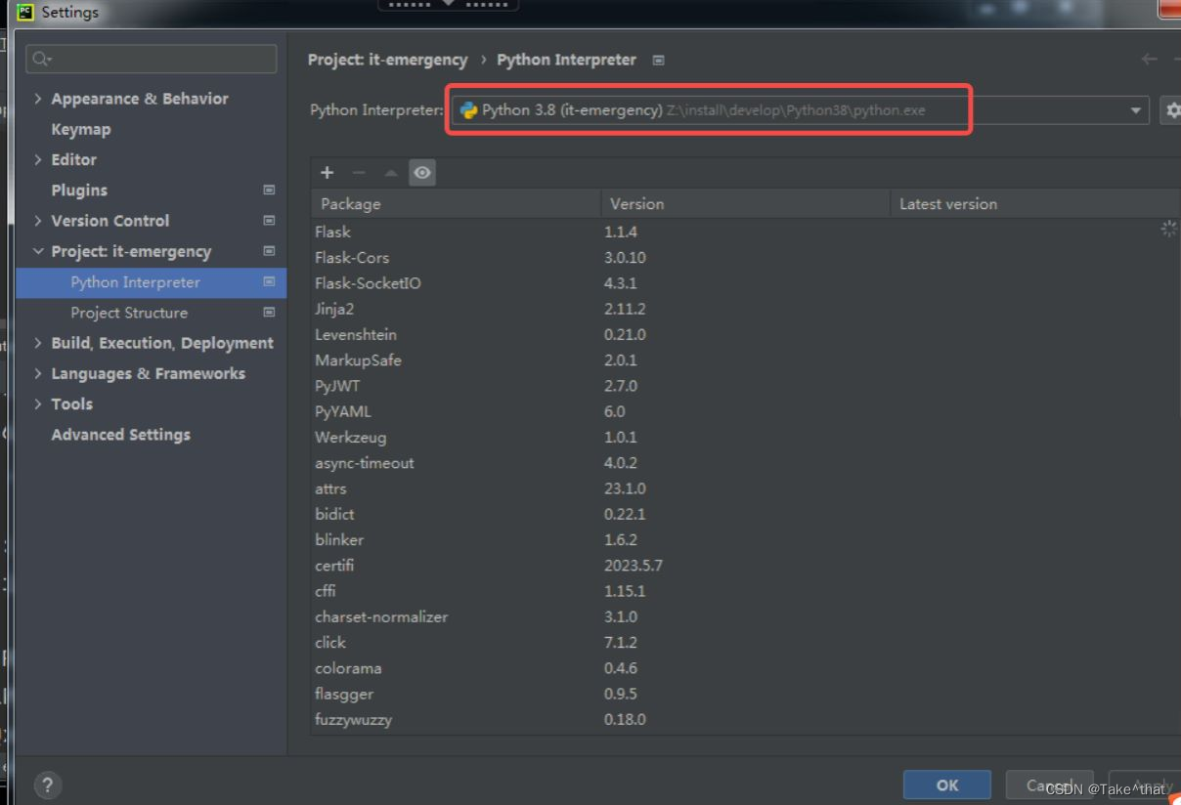Click the settings search input field

(151, 59)
